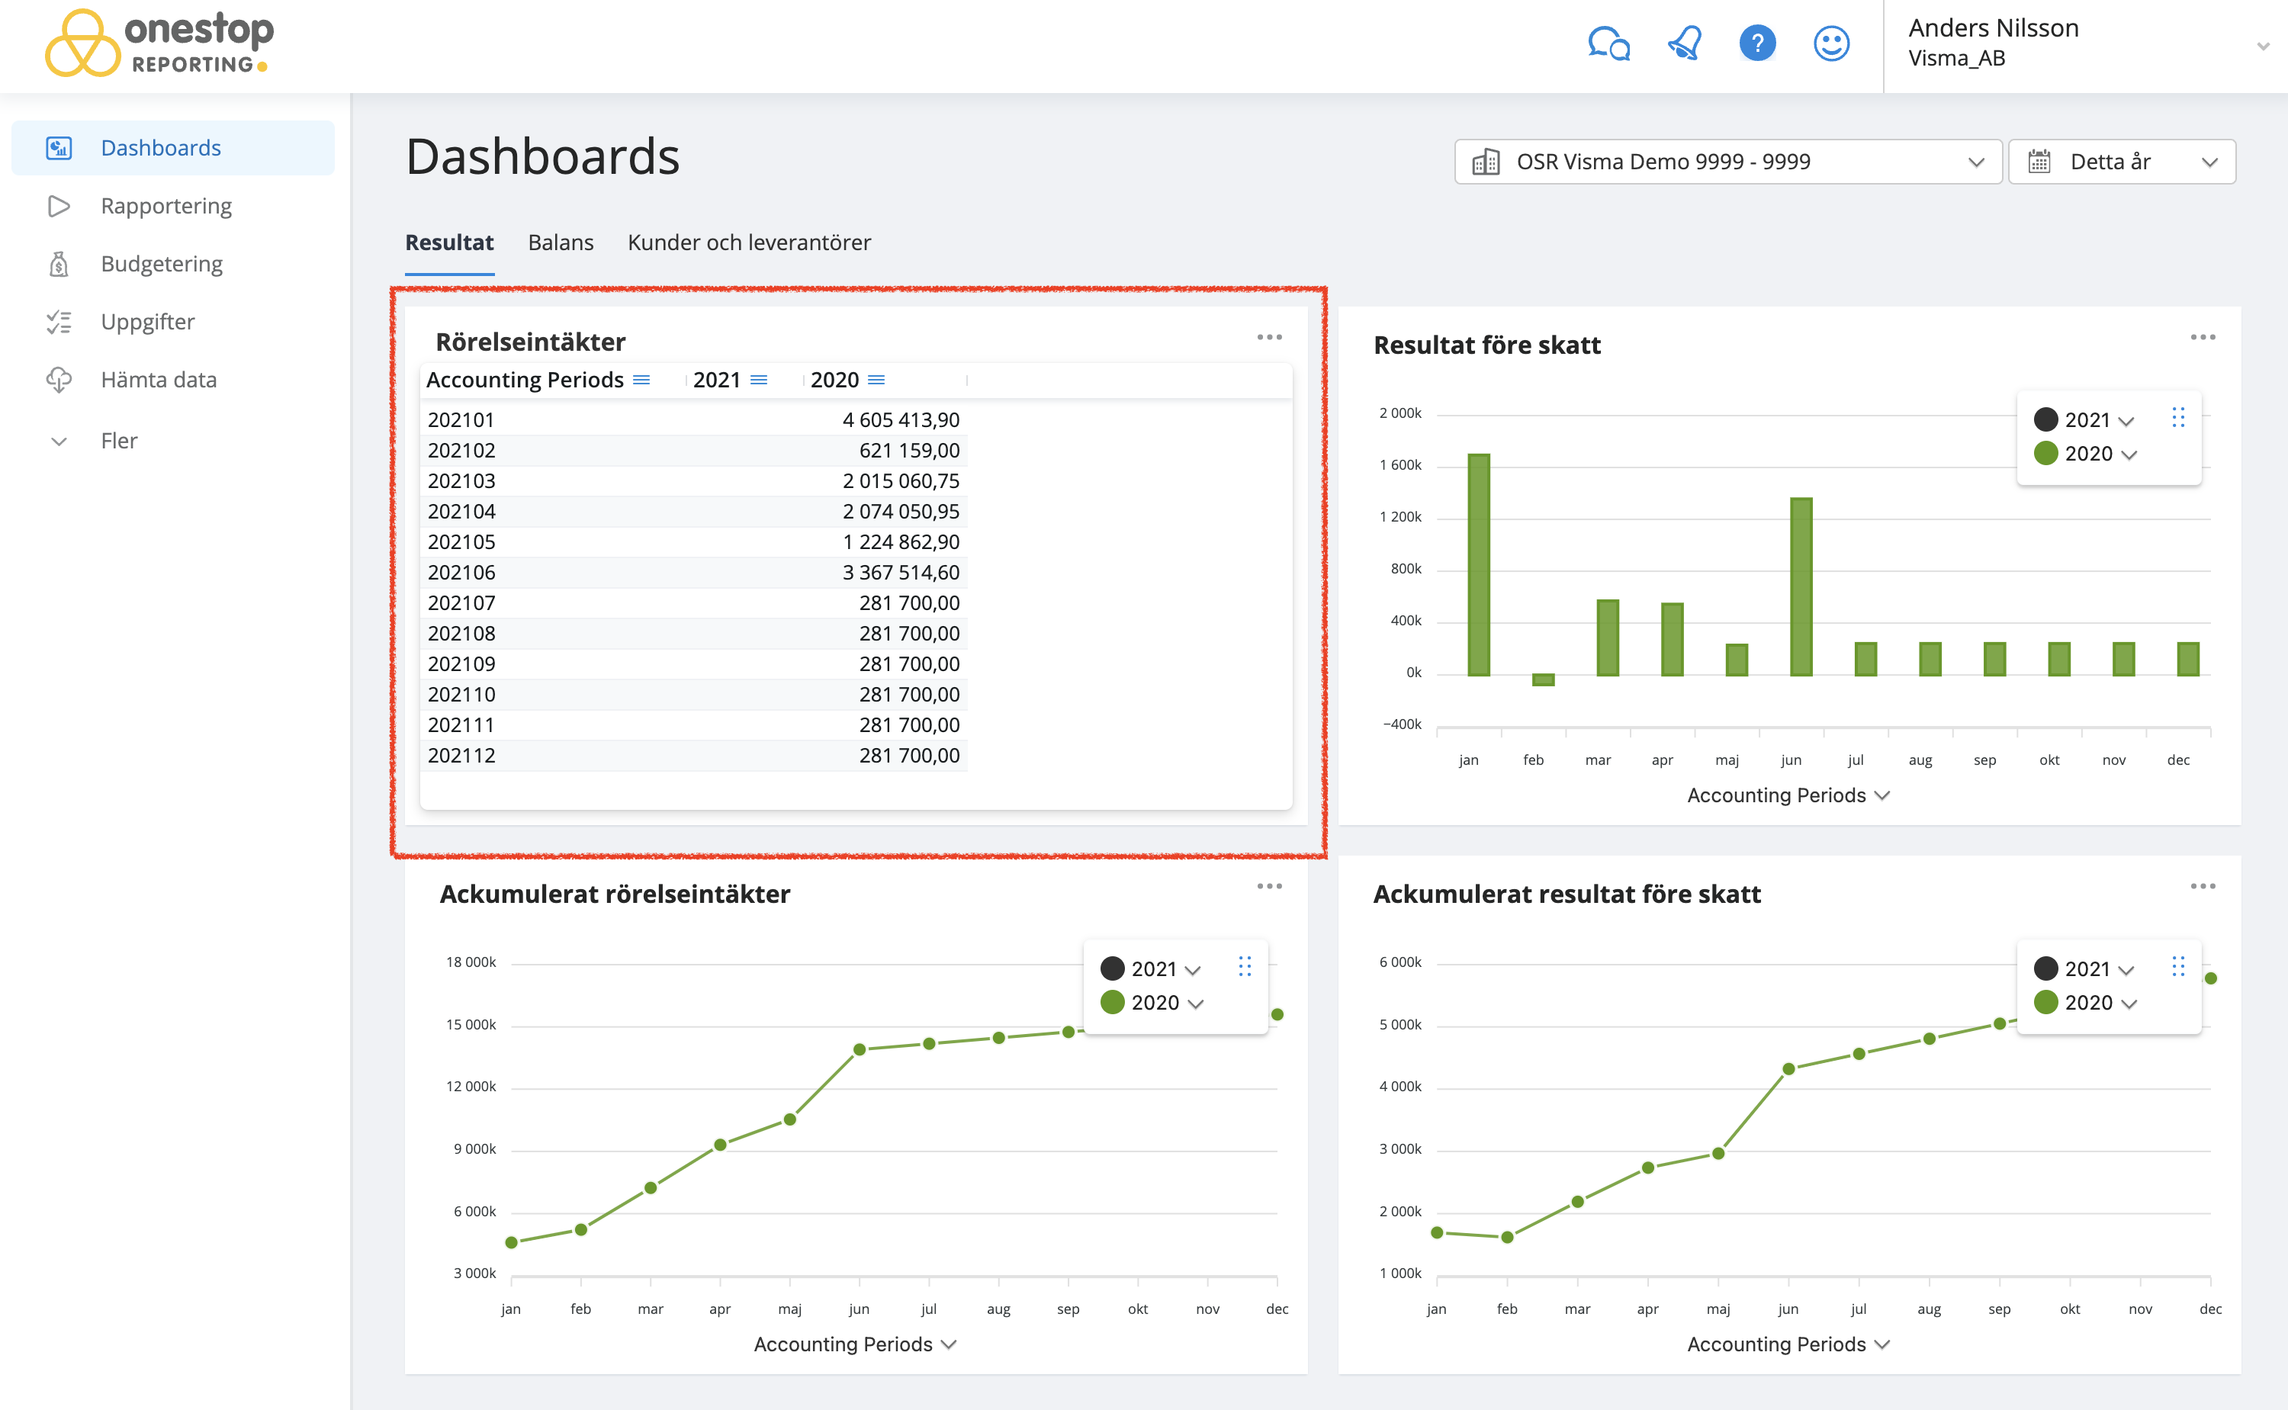Click the 2021 column filter menu icon
2288x1410 pixels.
pos(759,381)
